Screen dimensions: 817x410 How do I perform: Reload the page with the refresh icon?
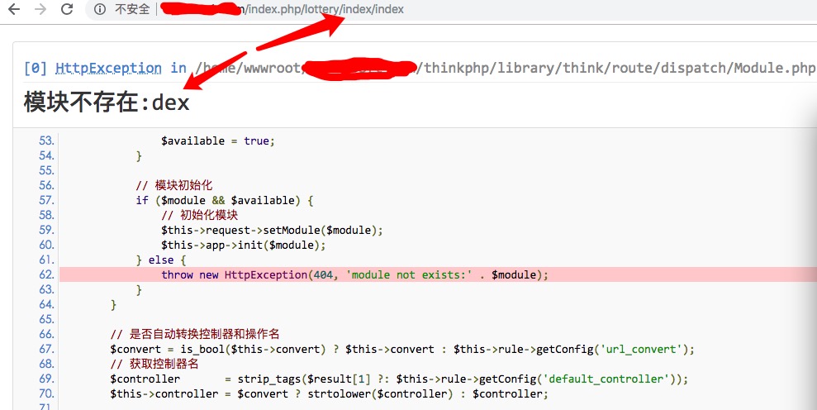[x=65, y=10]
